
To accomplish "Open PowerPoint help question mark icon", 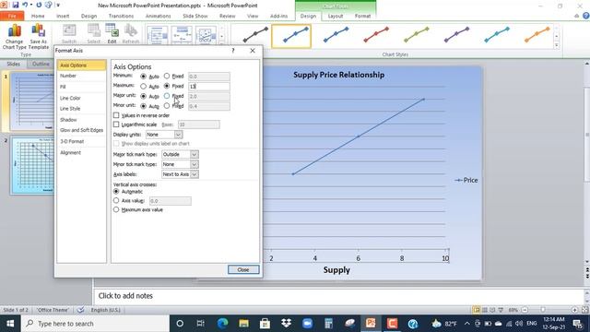I will coord(586,16).
